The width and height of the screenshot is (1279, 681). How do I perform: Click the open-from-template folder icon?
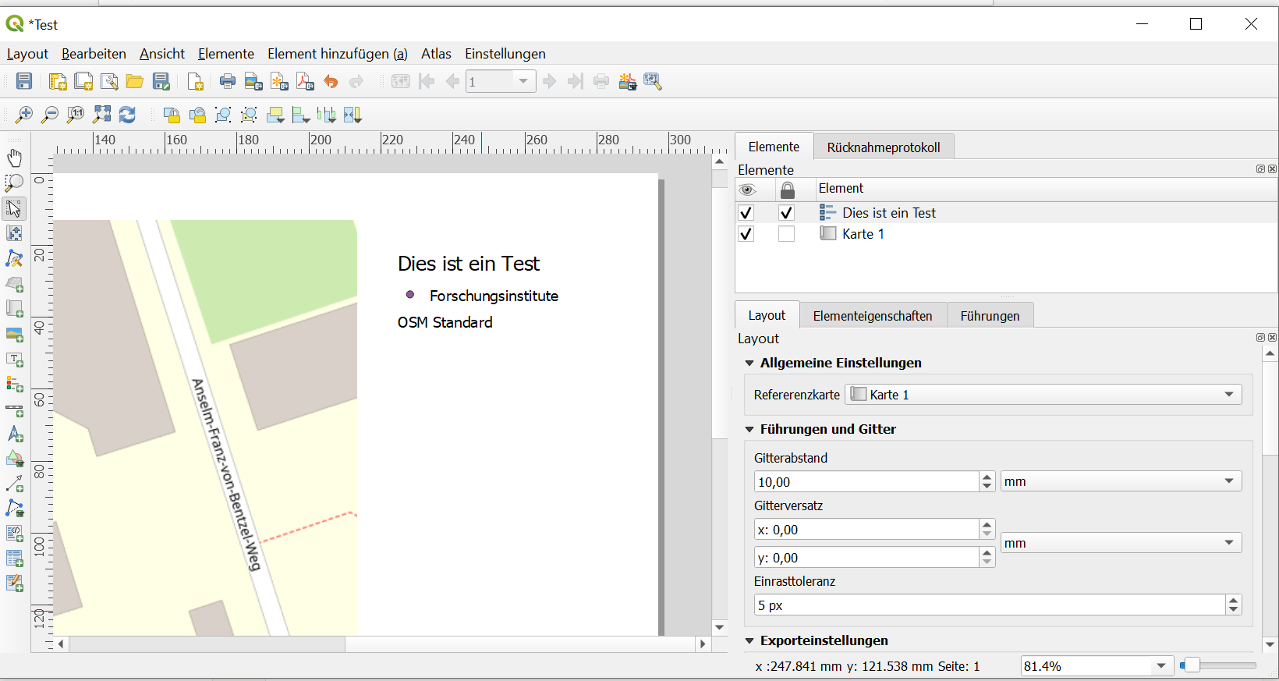(x=135, y=81)
